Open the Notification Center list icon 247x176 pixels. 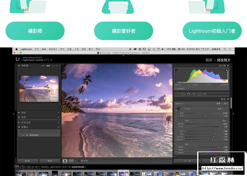pyautogui.click(x=230, y=49)
